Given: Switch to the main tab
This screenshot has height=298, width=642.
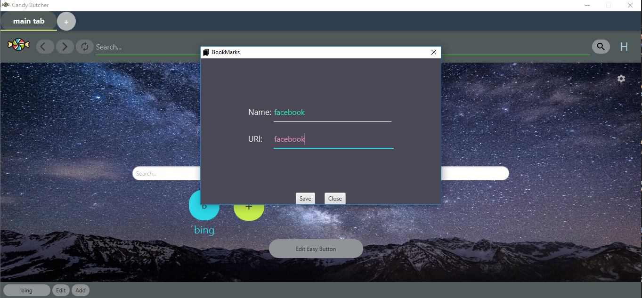Looking at the screenshot, I should [x=28, y=21].
